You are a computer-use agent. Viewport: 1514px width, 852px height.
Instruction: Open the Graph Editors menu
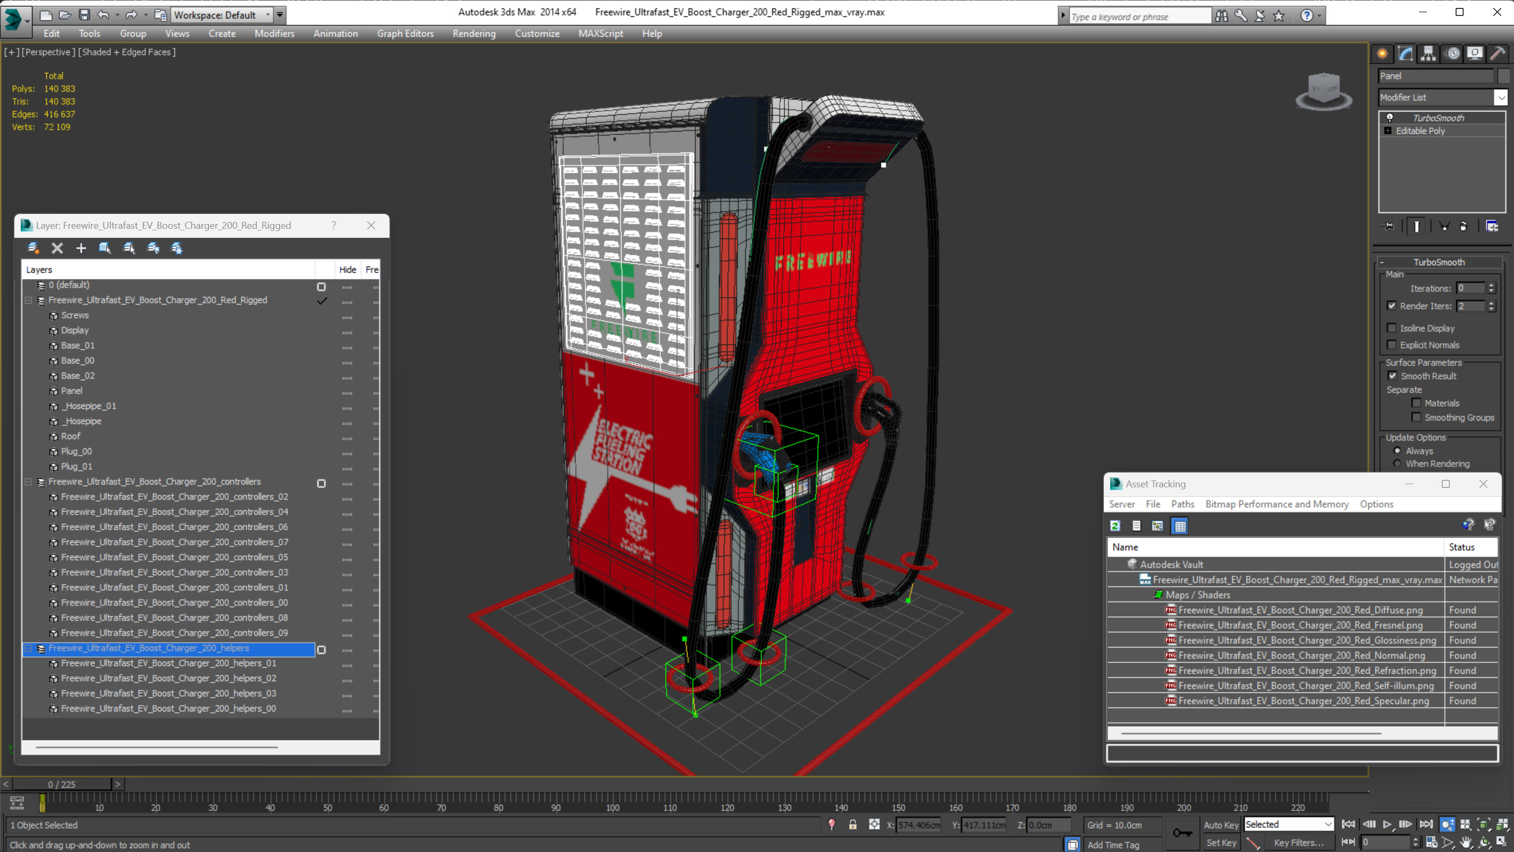[x=405, y=33]
